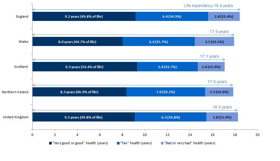Viewport: 280px width, 161px height.
Task: Click the "Fair" health legend swatch
Action: pos(118,143)
